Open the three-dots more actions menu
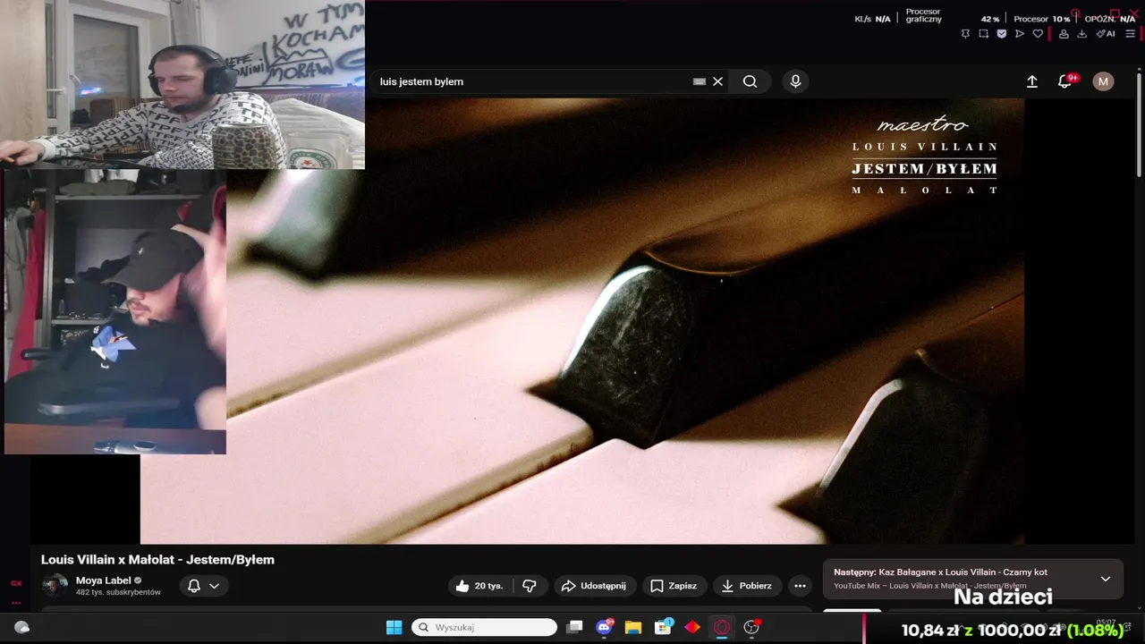The width and height of the screenshot is (1145, 644). [x=800, y=586]
